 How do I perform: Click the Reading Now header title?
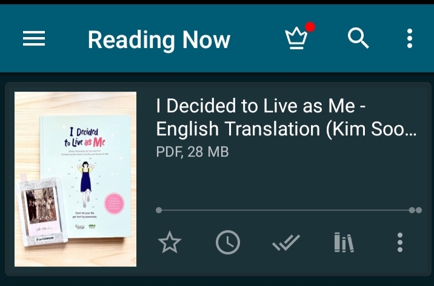click(159, 40)
